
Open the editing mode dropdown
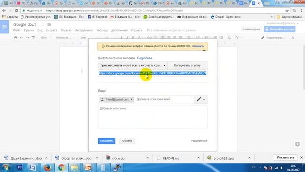click(x=274, y=37)
